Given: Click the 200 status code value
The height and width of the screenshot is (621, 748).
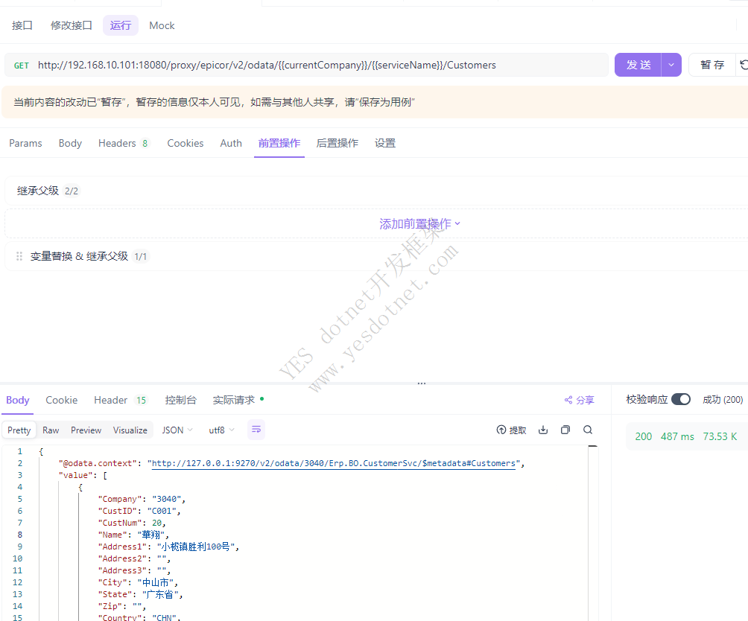Looking at the screenshot, I should click(x=644, y=436).
